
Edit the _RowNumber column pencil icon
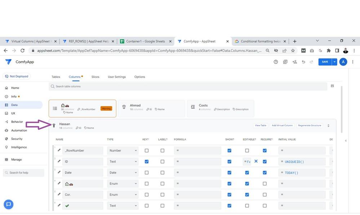click(59, 150)
